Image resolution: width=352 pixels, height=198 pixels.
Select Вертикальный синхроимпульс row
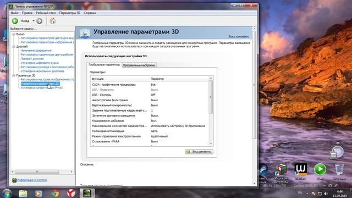149,105
